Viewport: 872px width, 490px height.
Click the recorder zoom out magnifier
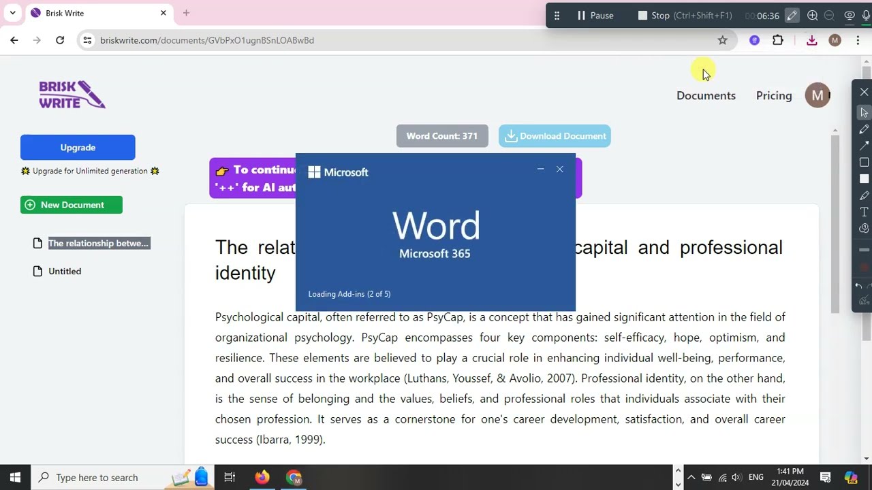829,15
